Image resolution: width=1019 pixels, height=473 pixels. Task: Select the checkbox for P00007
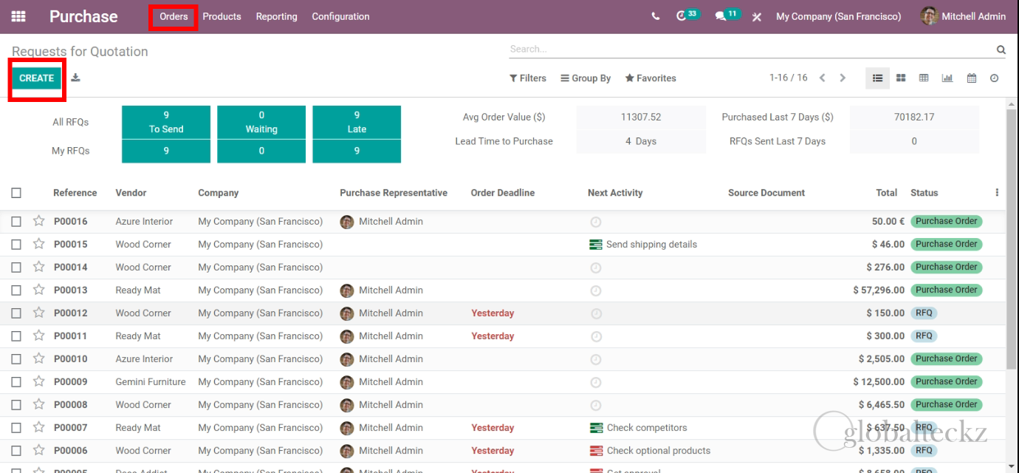point(16,427)
